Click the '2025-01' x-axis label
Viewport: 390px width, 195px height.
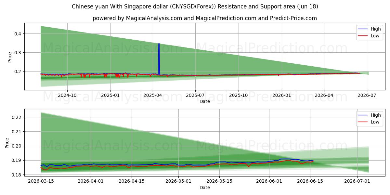(110, 96)
